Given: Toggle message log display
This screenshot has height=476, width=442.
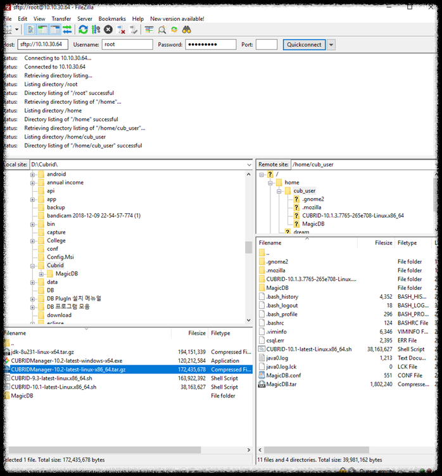Looking at the screenshot, I should coord(30,30).
